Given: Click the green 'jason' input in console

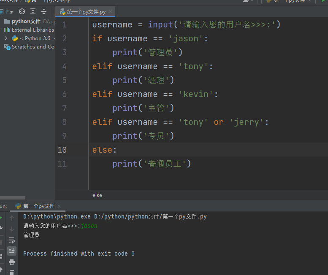Looking at the screenshot, I should 89,226.
